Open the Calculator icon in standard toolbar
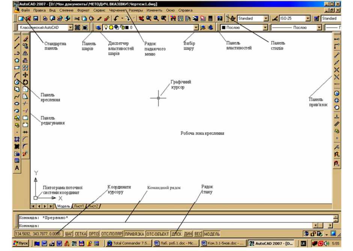Image resolution: width=353 pixels, height=251 pixels. click(x=211, y=18)
